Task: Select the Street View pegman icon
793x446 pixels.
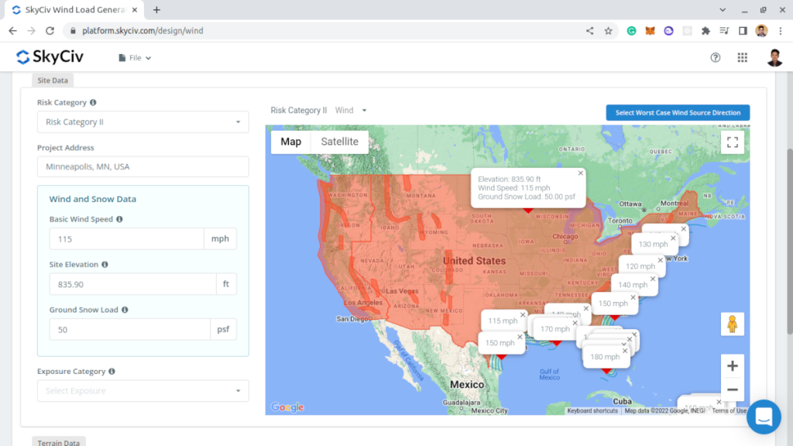Action: coord(732,324)
